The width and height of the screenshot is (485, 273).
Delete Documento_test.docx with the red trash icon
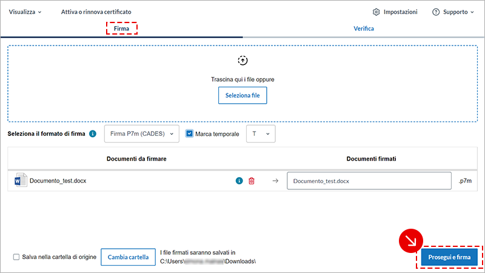(x=252, y=181)
